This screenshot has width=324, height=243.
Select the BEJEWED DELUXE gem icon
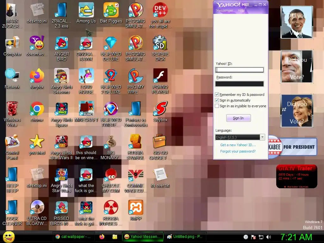coord(111,48)
